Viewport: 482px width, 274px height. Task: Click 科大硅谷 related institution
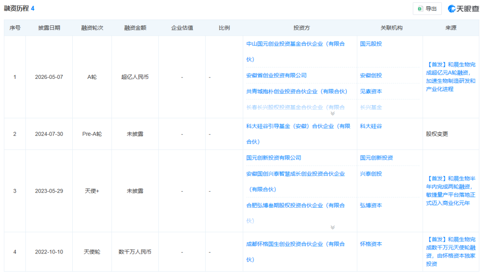pos(371,126)
